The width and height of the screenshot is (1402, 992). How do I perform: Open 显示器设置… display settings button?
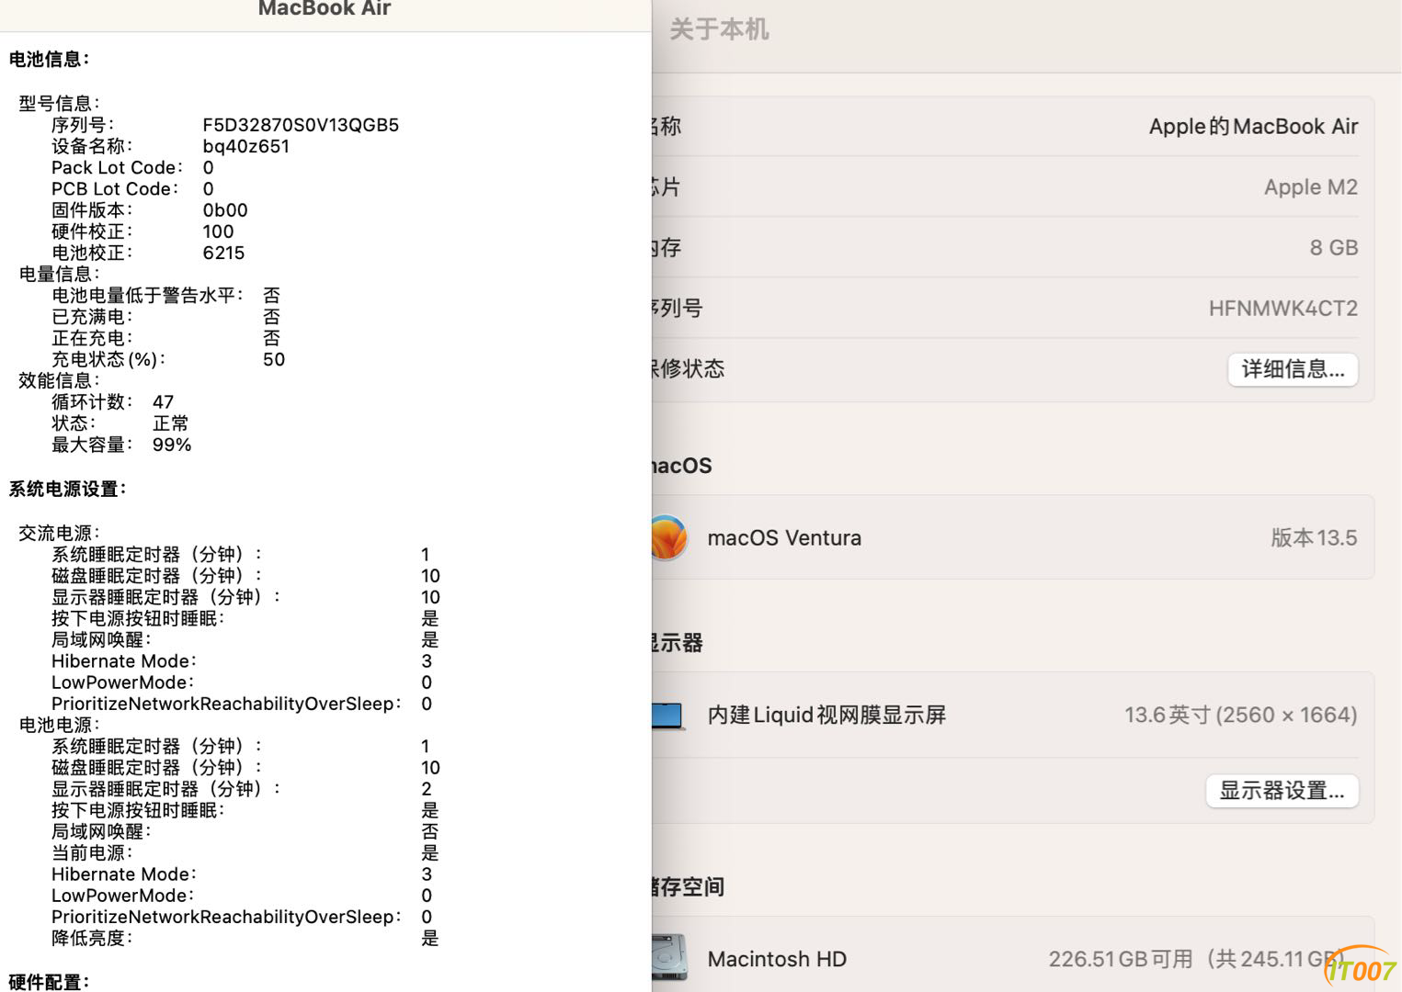click(x=1282, y=791)
